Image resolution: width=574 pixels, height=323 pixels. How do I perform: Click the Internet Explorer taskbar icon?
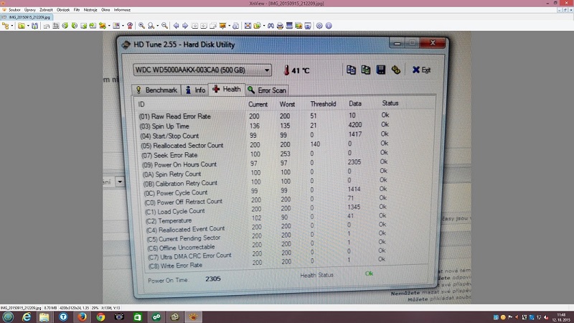pyautogui.click(x=27, y=317)
